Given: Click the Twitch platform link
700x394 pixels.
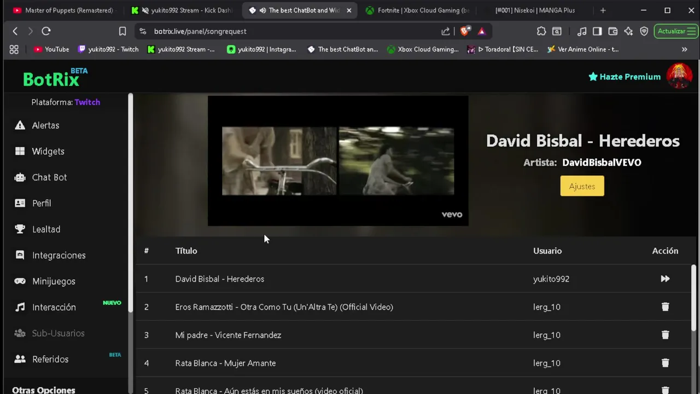Looking at the screenshot, I should click(87, 102).
